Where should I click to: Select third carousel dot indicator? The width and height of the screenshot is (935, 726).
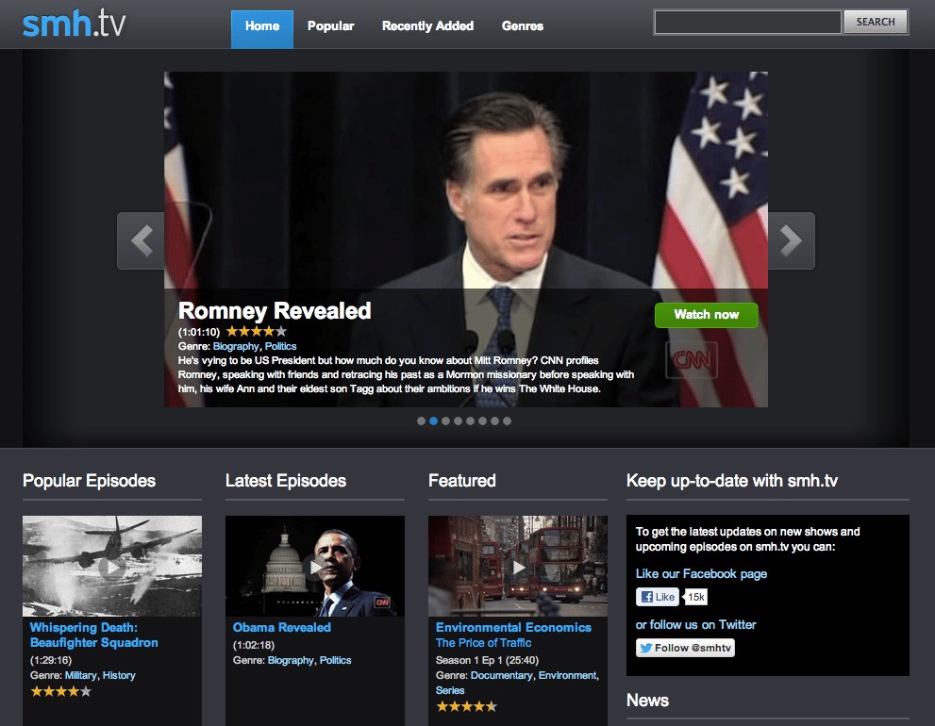point(445,421)
